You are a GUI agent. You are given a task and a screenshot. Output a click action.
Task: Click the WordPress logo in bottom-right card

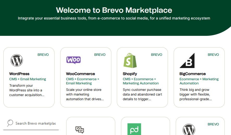point(189,130)
